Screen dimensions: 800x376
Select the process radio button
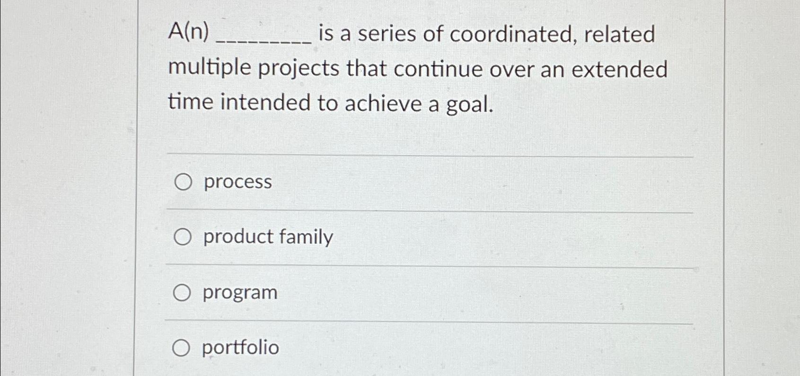click(183, 182)
